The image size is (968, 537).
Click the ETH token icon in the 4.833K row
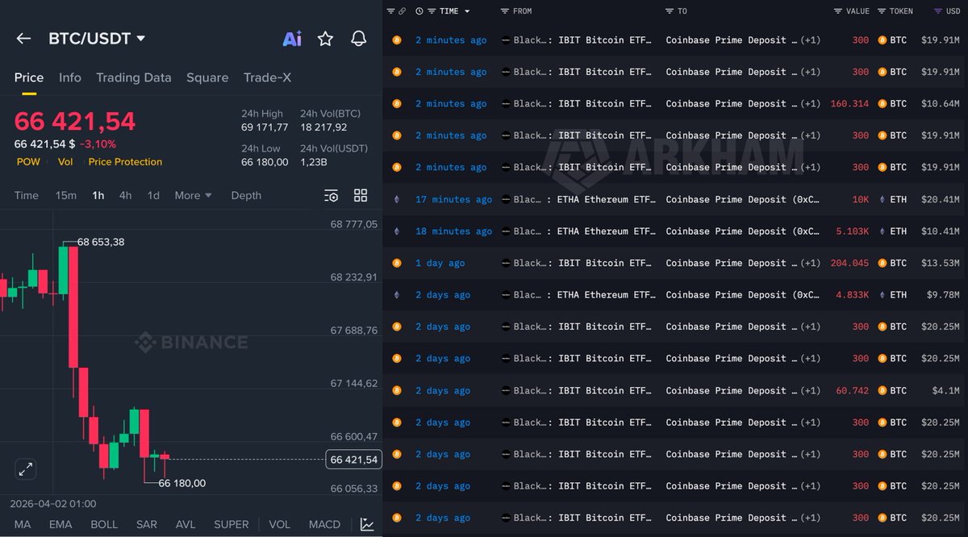point(882,295)
